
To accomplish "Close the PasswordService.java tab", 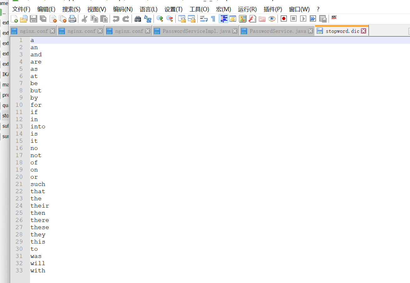I will (x=310, y=31).
